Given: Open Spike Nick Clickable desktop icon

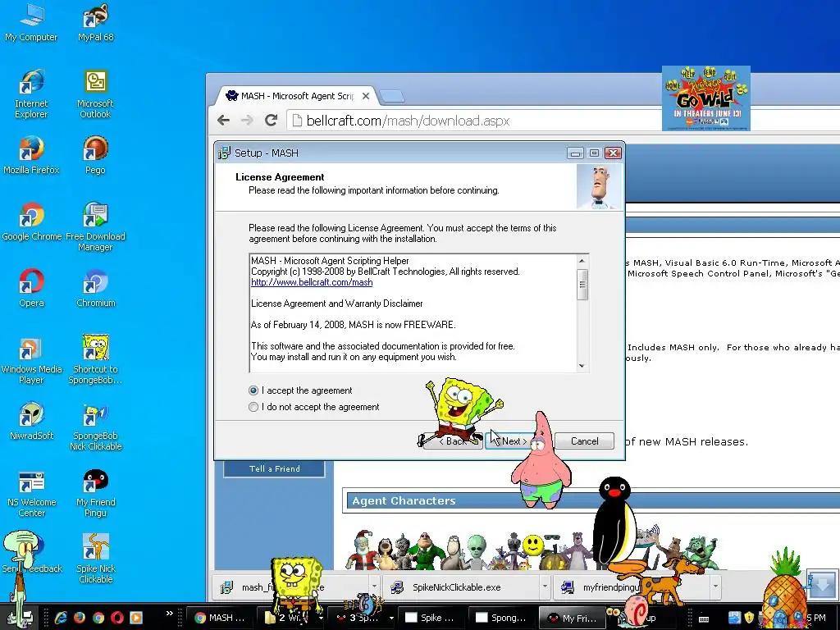Looking at the screenshot, I should point(95,559).
